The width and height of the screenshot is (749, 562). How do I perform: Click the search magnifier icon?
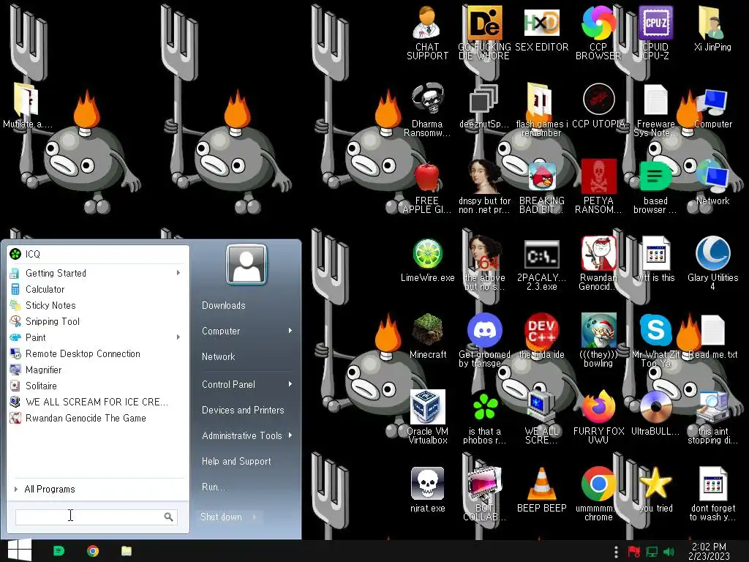click(x=169, y=517)
